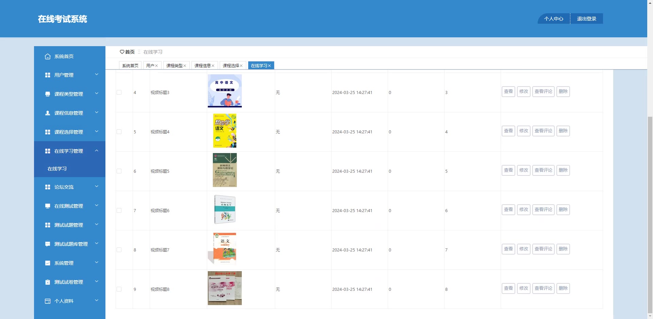The width and height of the screenshot is (653, 319).
Task: Click the icon beside 课程类型管理
Action: (x=48, y=94)
